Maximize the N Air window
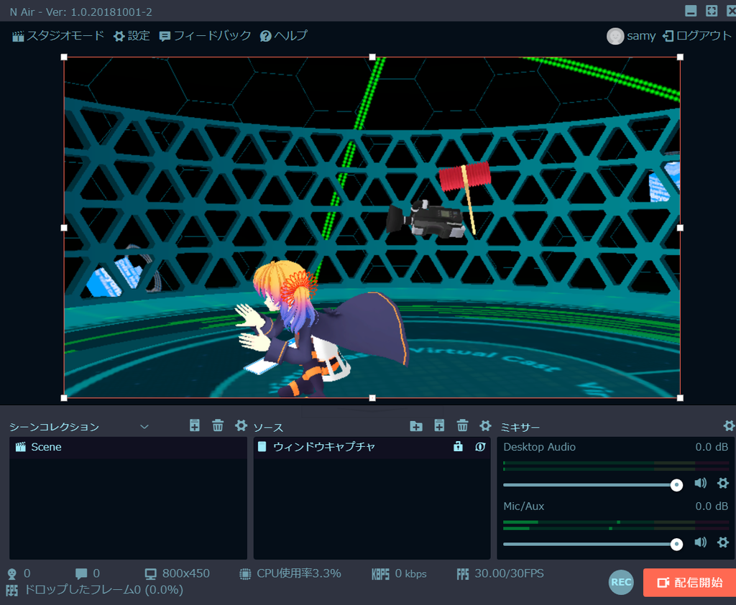The width and height of the screenshot is (736, 605). [x=712, y=11]
